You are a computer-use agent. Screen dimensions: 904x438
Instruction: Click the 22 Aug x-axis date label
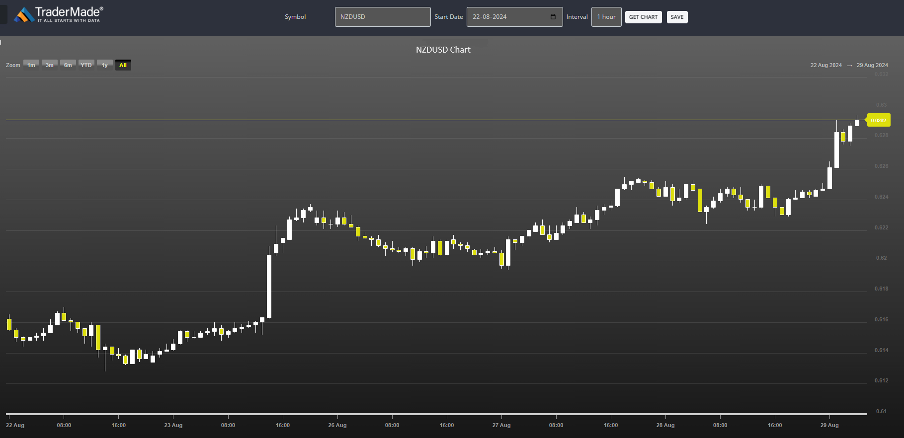[15, 425]
